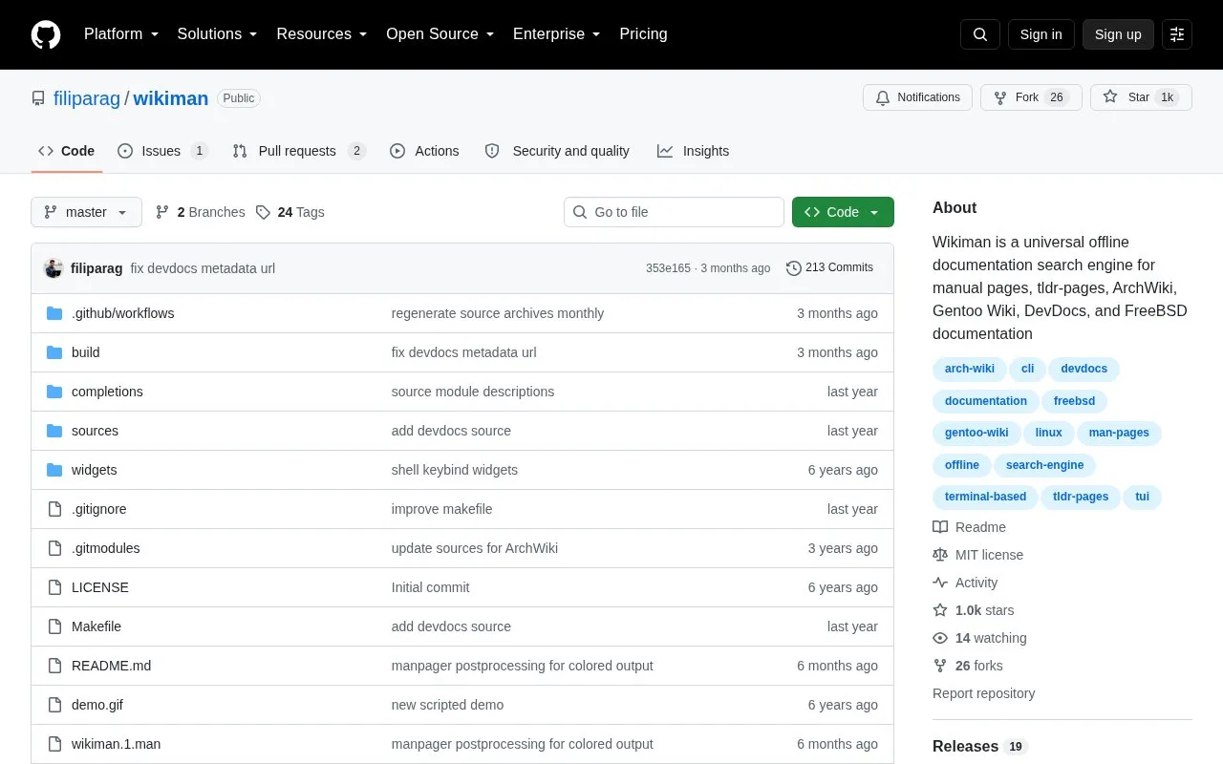Open the demo.gif file
This screenshot has height=764, width=1223.
coord(97,705)
